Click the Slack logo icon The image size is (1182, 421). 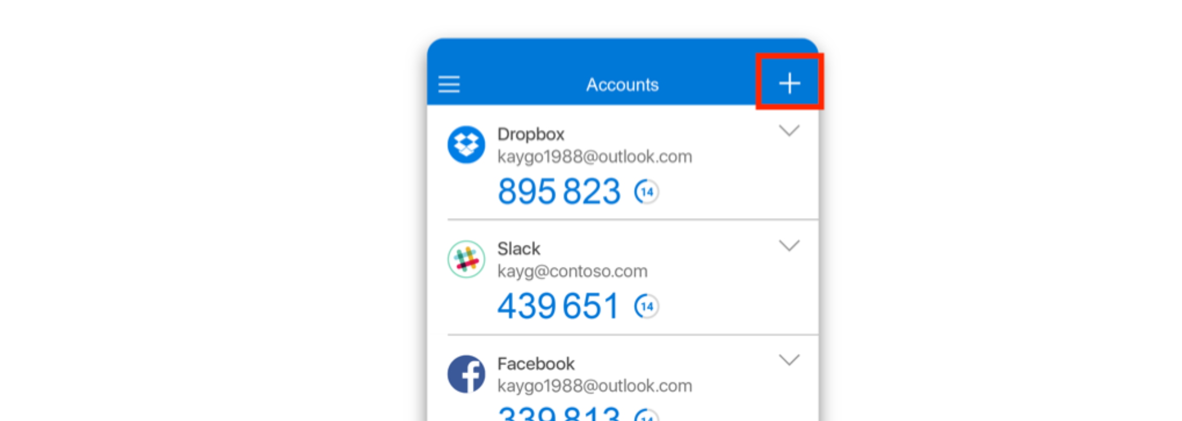tap(466, 259)
